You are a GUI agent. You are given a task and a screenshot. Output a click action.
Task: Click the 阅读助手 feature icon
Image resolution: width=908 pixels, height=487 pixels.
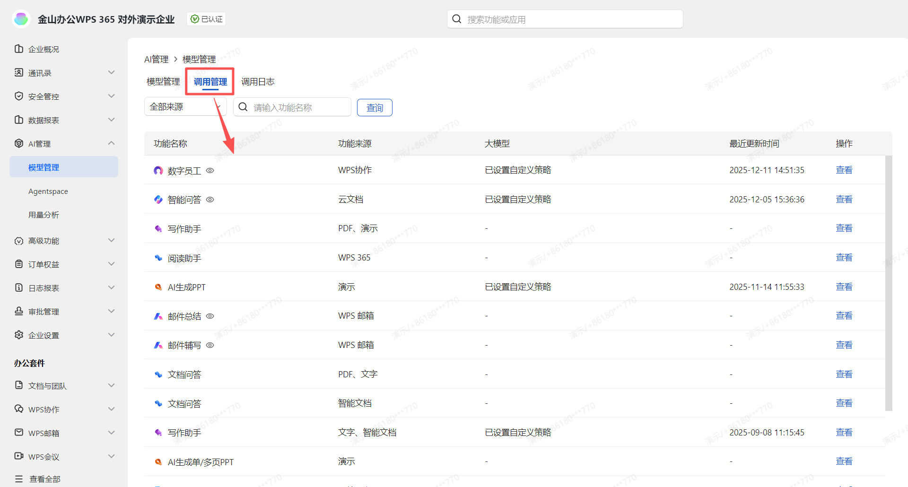(x=158, y=258)
